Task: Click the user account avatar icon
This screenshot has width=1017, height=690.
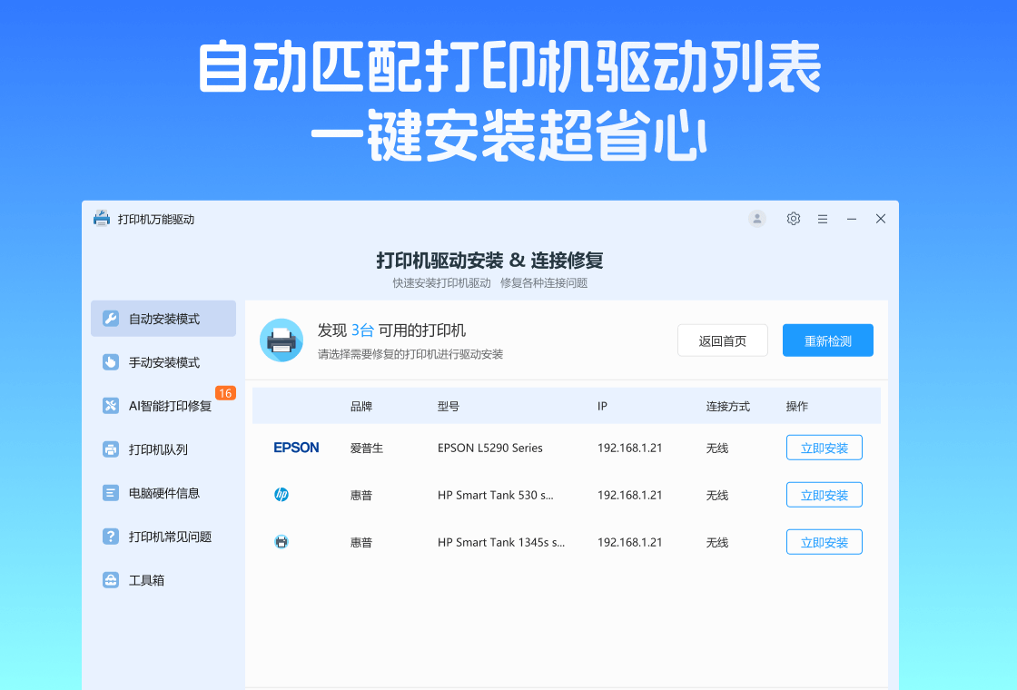Action: 756,219
